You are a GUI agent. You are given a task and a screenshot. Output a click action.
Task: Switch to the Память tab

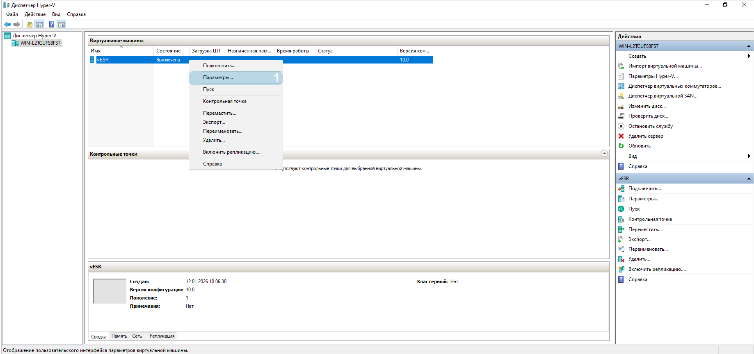(x=119, y=336)
